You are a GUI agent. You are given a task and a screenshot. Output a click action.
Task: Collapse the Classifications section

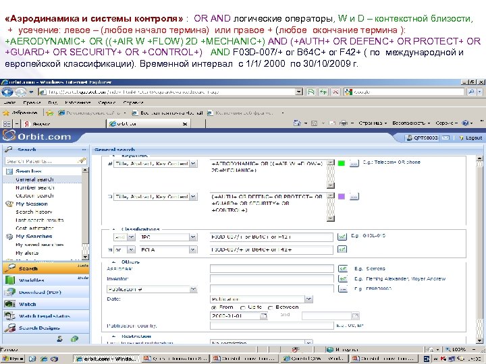coord(114,229)
